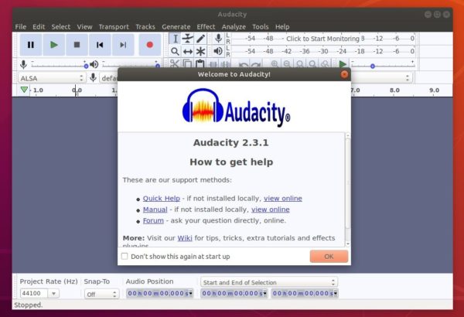This screenshot has height=317, width=464.
Task: Click the Play-at-Speed green arrow
Action: (343, 64)
